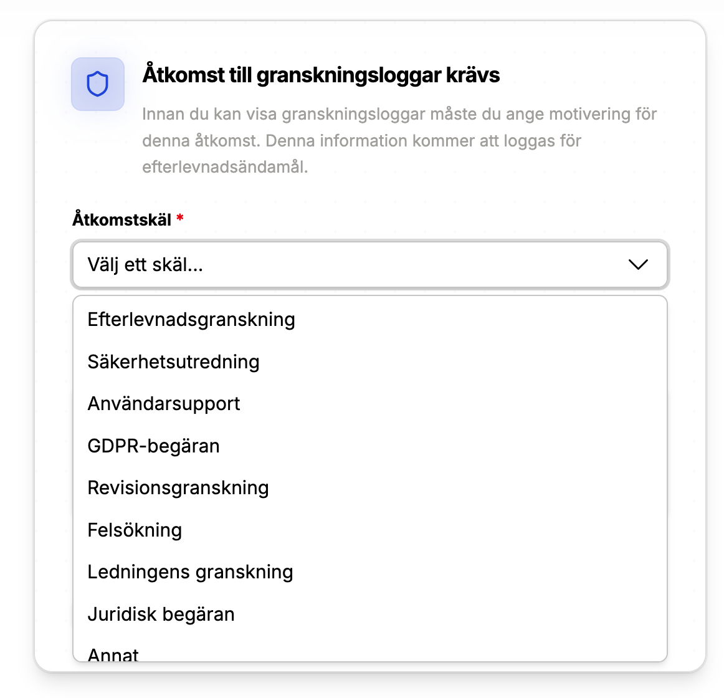Select the Efterlevnadsgranskning option
Viewport: 724px width, 698px height.
point(191,320)
